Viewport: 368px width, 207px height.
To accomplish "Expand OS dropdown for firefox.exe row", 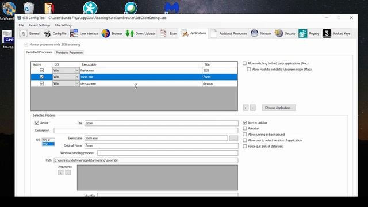I will [x=77, y=70].
